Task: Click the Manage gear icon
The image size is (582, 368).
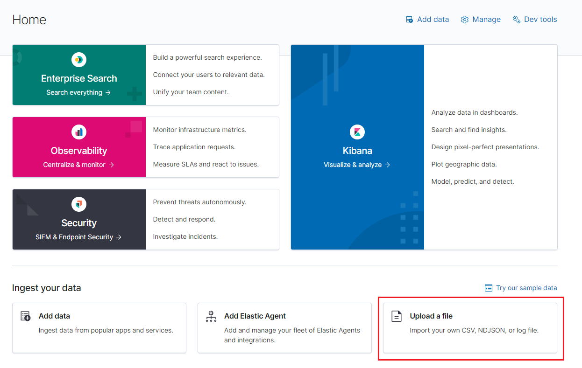Action: (465, 20)
